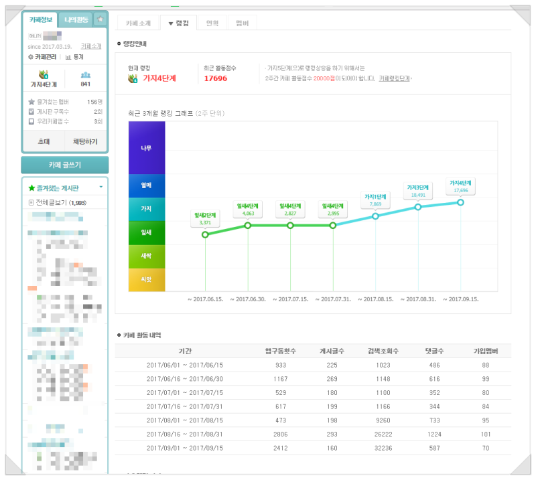Click the manager profile name thumbnail
This screenshot has width=536, height=480.
click(52, 35)
